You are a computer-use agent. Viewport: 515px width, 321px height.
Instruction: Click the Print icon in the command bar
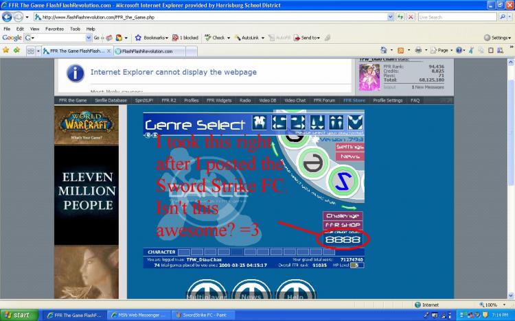418,50
